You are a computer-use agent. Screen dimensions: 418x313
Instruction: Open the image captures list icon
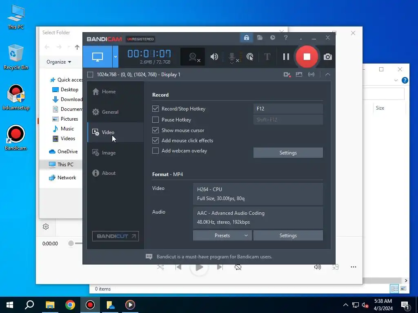[299, 75]
